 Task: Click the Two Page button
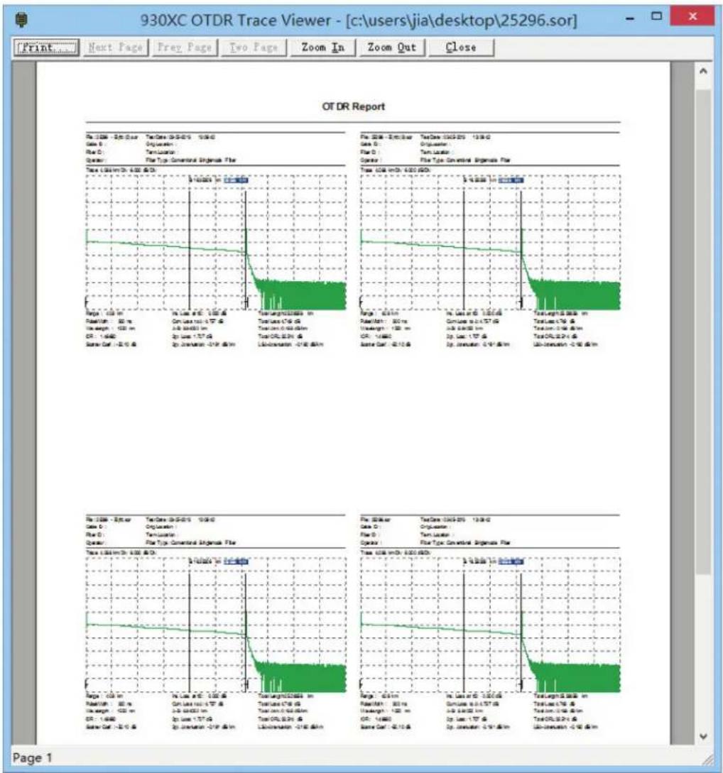(x=254, y=48)
